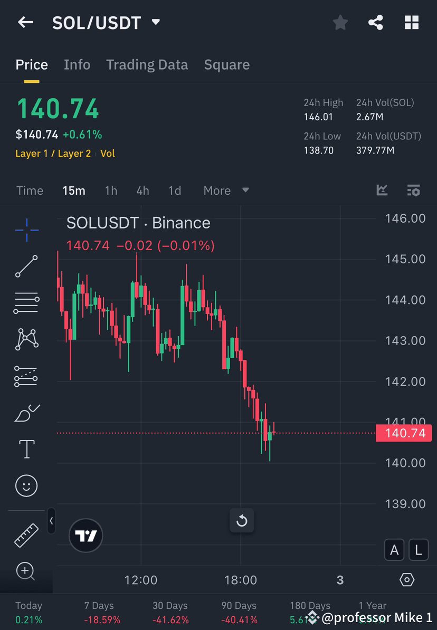This screenshot has height=630, width=437.
Task: Select the ruler measurement tool
Action: (x=26, y=534)
